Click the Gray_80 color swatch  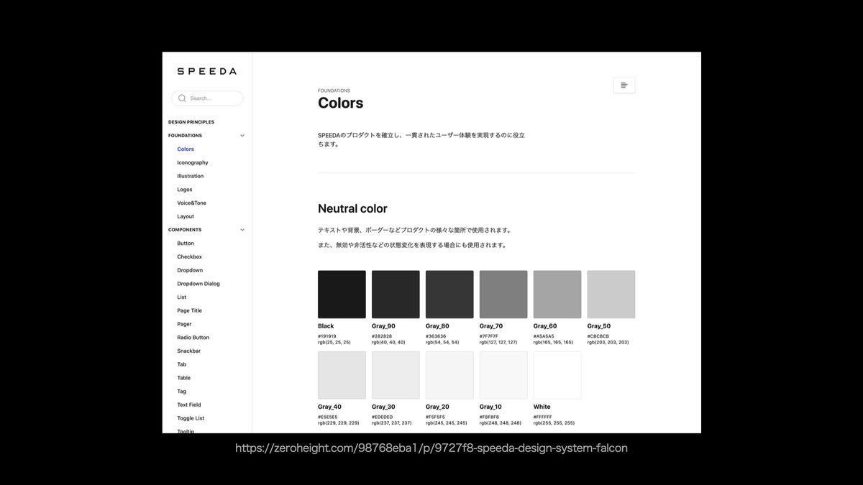[449, 295]
